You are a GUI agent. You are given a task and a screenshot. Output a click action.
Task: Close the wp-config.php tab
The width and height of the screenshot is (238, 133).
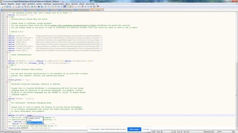click(x=103, y=10)
